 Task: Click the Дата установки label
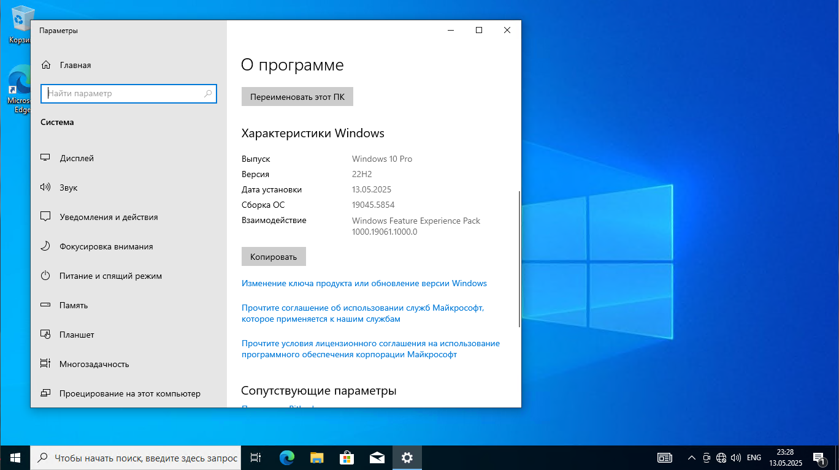pyautogui.click(x=272, y=189)
